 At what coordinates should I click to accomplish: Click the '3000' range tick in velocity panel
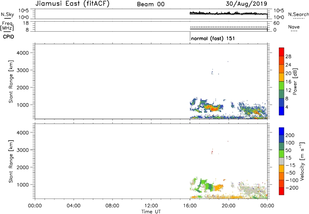coord(23,150)
